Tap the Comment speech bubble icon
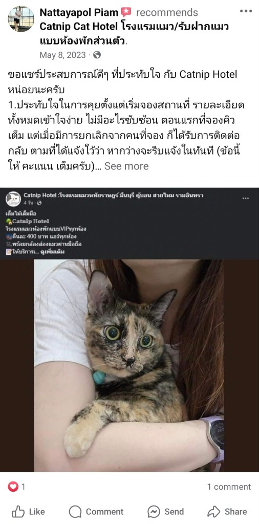The height and width of the screenshot is (524, 259). [75, 512]
